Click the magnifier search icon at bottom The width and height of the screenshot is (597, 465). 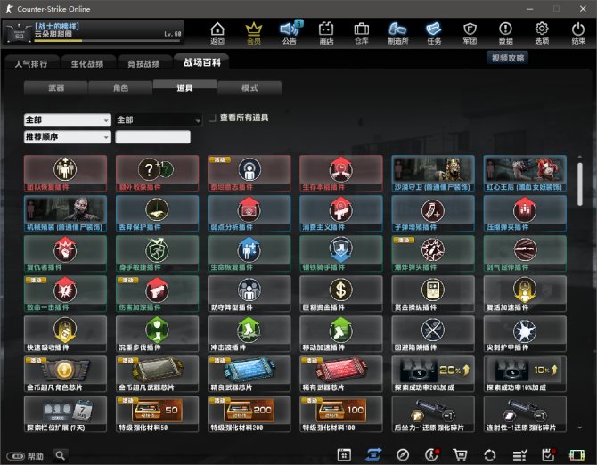click(61, 455)
